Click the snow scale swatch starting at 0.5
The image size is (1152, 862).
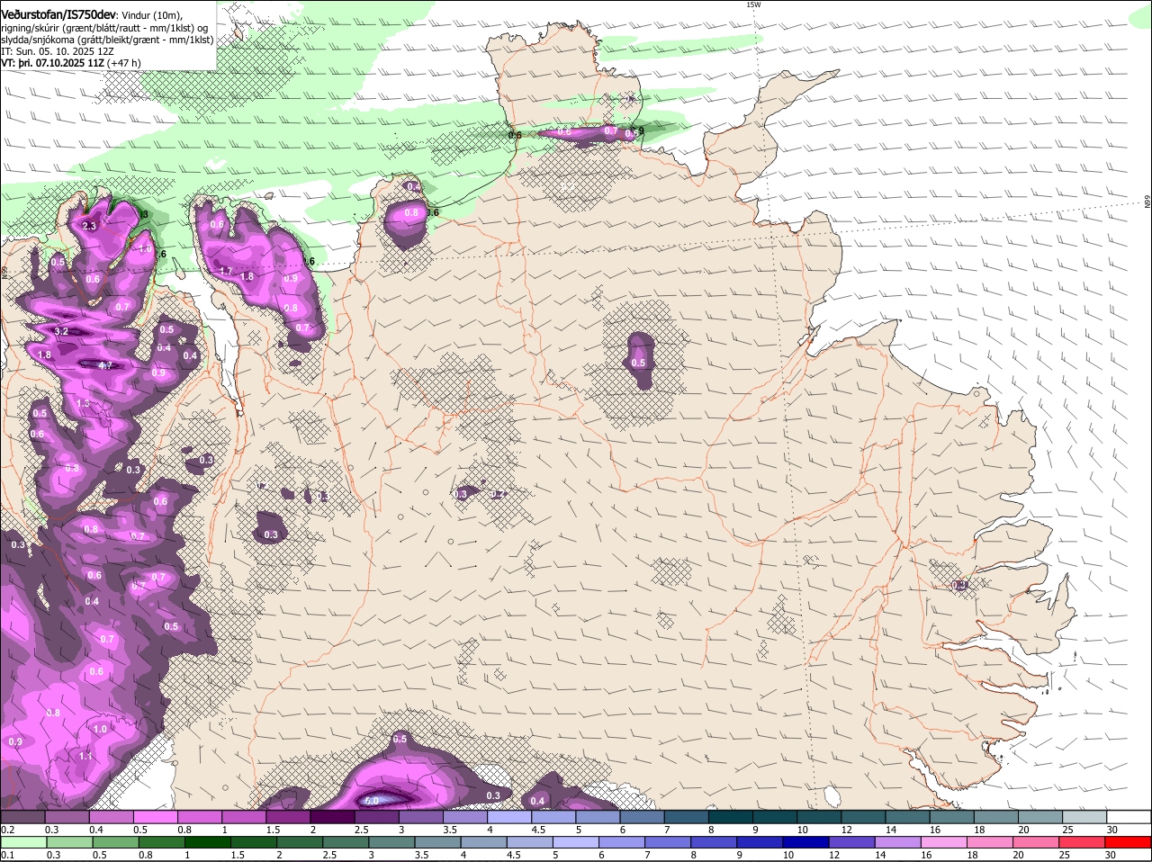click(155, 816)
